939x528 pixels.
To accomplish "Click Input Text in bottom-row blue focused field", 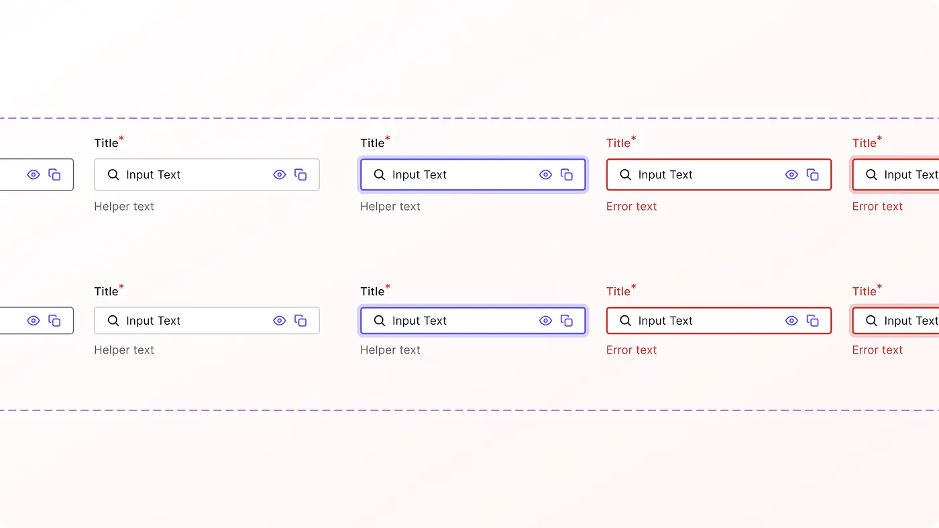I will tap(420, 321).
